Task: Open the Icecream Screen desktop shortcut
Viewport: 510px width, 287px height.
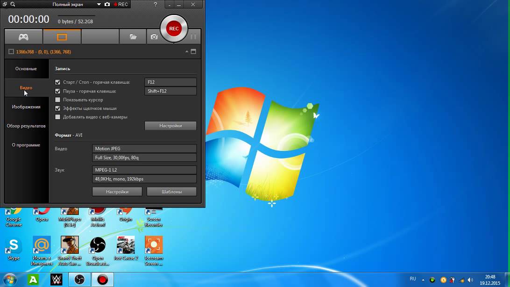Action: [154, 251]
